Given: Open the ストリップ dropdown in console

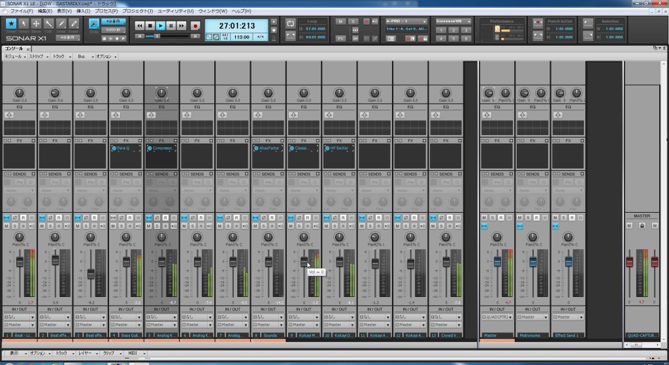Looking at the screenshot, I should (x=39, y=56).
